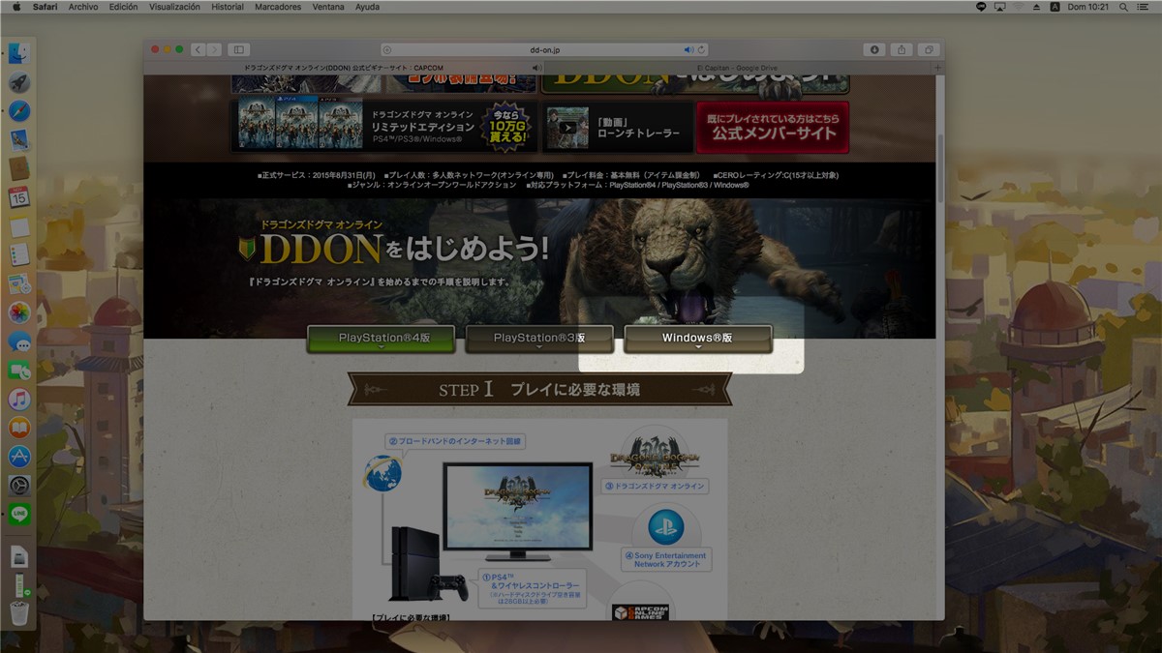Open Safari downloads list
The width and height of the screenshot is (1162, 653).
click(874, 49)
